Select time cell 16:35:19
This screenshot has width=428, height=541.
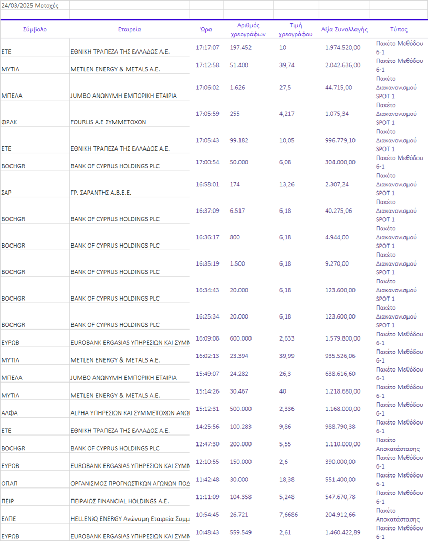(x=207, y=264)
